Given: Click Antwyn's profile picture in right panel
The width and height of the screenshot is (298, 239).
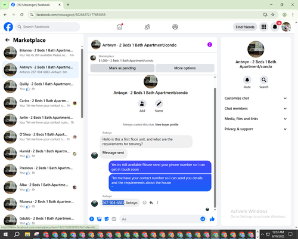Looking at the screenshot, I should [256, 49].
